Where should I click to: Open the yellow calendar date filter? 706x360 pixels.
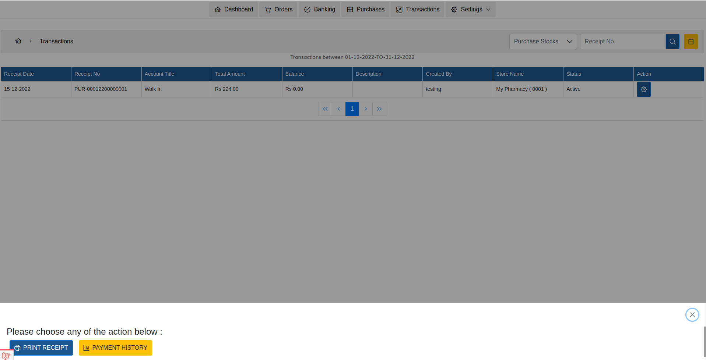click(691, 42)
